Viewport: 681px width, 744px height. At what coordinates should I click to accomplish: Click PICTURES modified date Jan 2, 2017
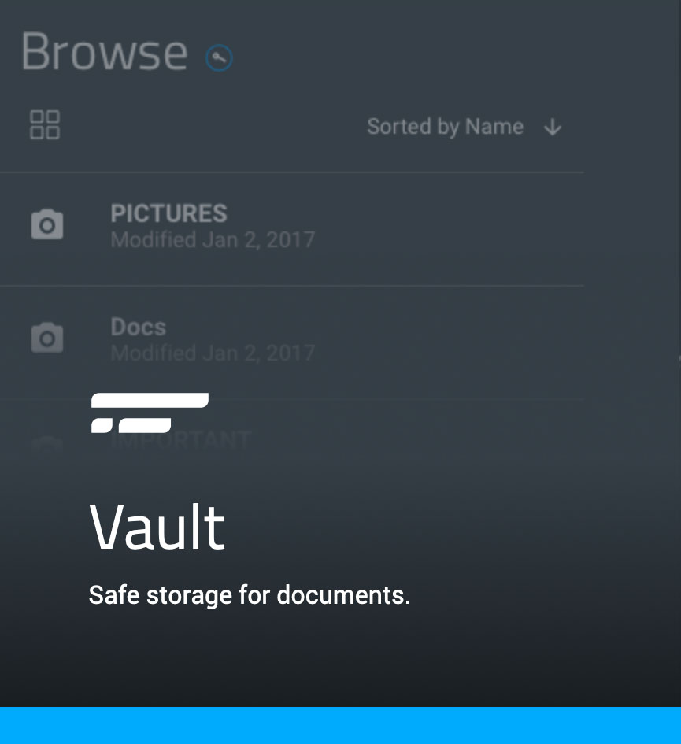pos(213,239)
